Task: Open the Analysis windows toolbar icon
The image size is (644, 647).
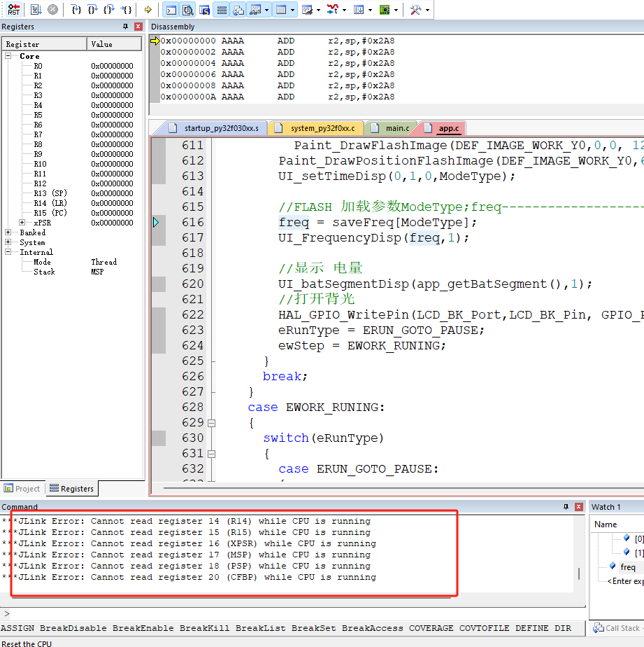Action: pos(333,10)
